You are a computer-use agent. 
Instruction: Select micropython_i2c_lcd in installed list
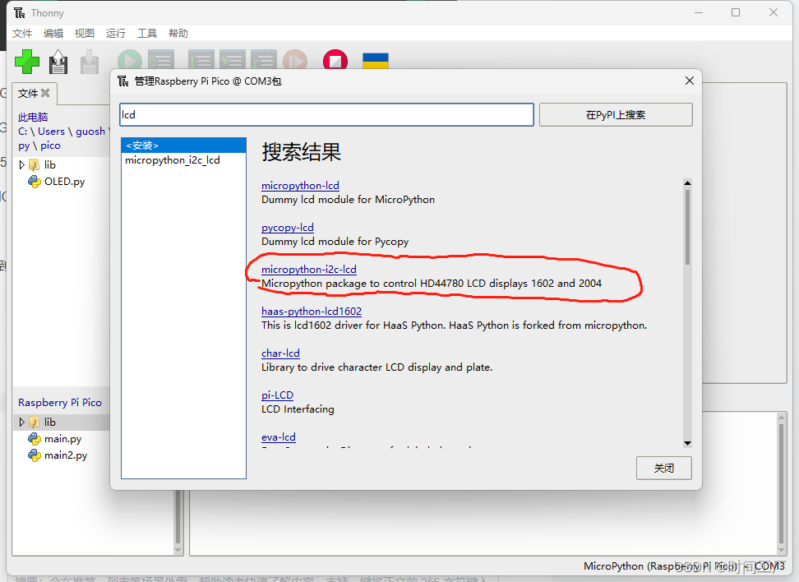click(x=173, y=160)
